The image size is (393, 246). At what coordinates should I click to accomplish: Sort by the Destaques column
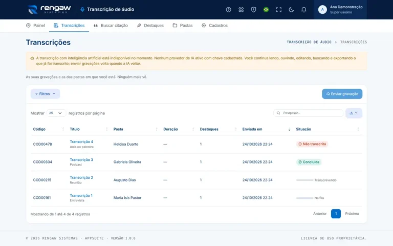(218, 129)
